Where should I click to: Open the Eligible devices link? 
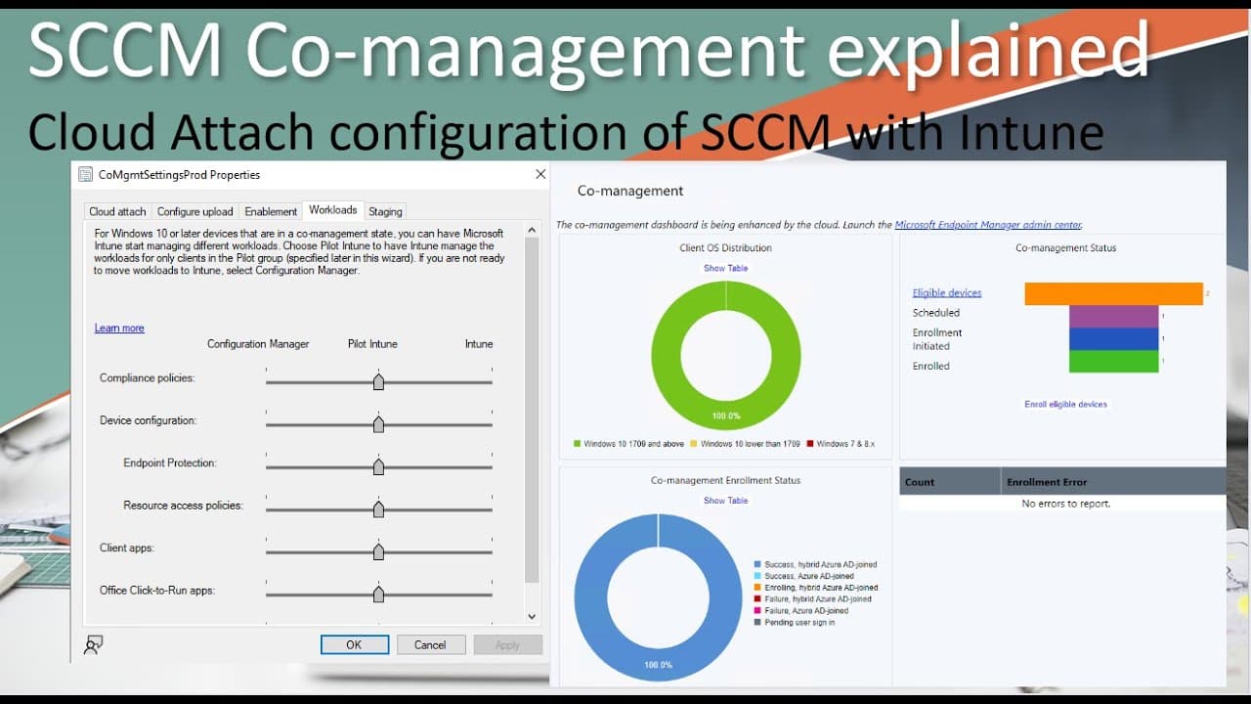[x=947, y=293]
